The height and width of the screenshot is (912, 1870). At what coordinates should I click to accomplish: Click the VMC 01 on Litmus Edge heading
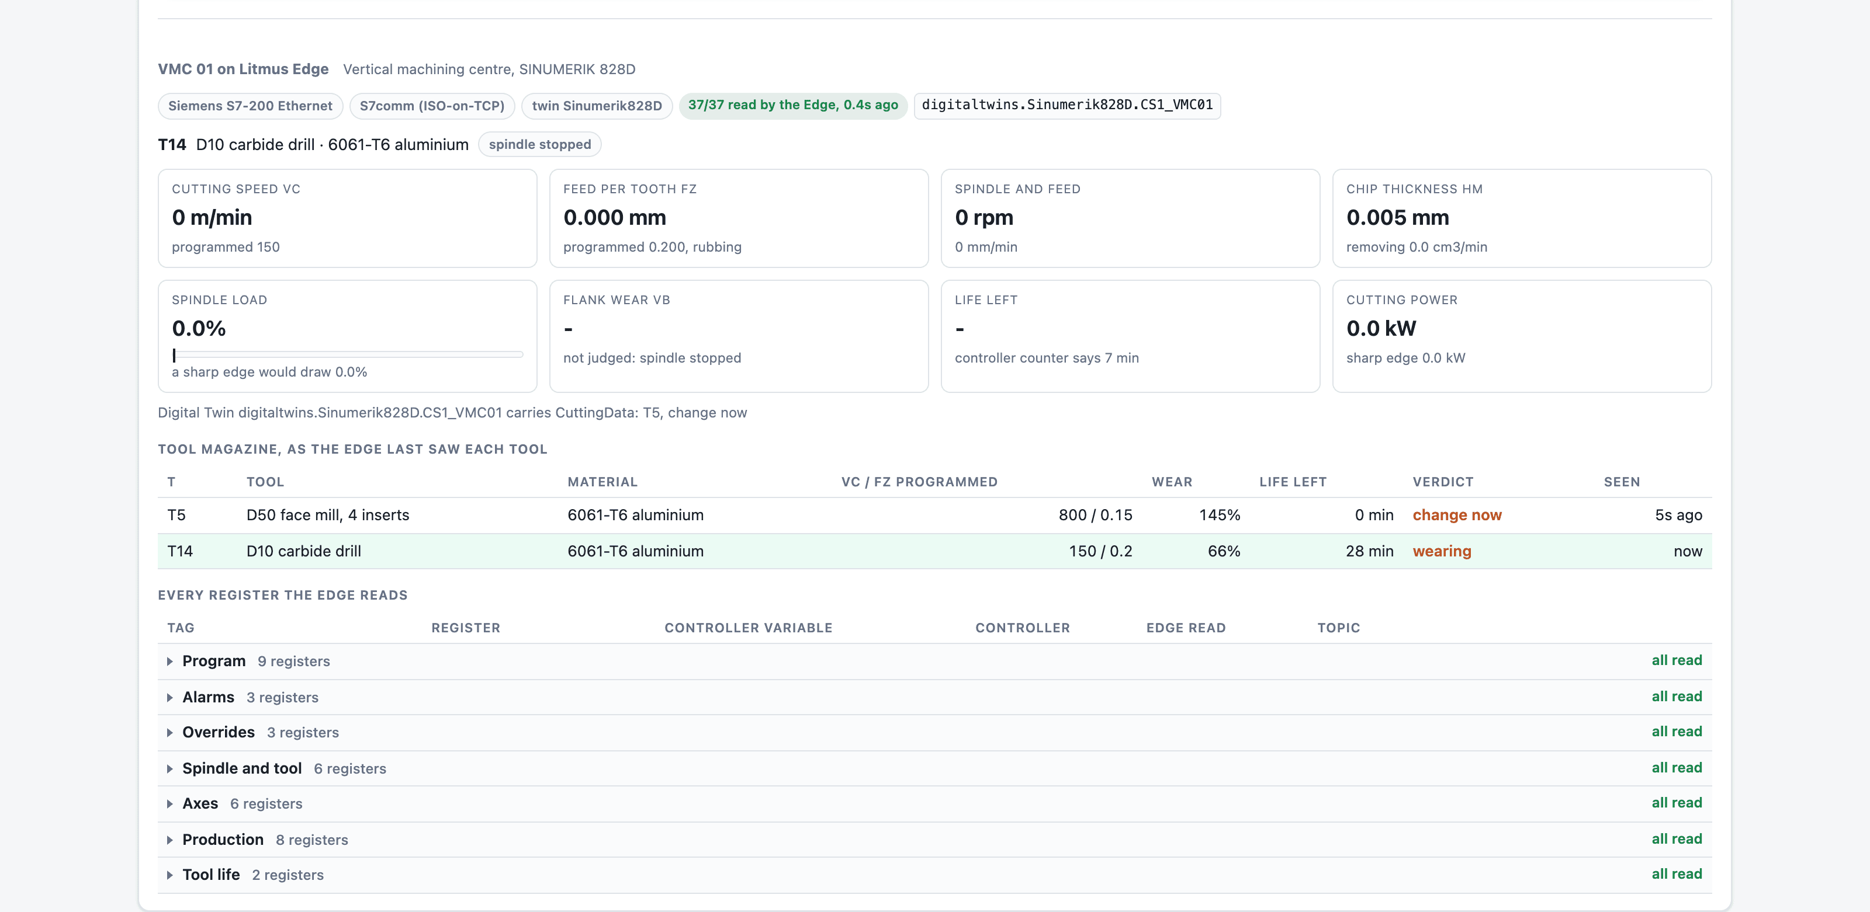[243, 69]
